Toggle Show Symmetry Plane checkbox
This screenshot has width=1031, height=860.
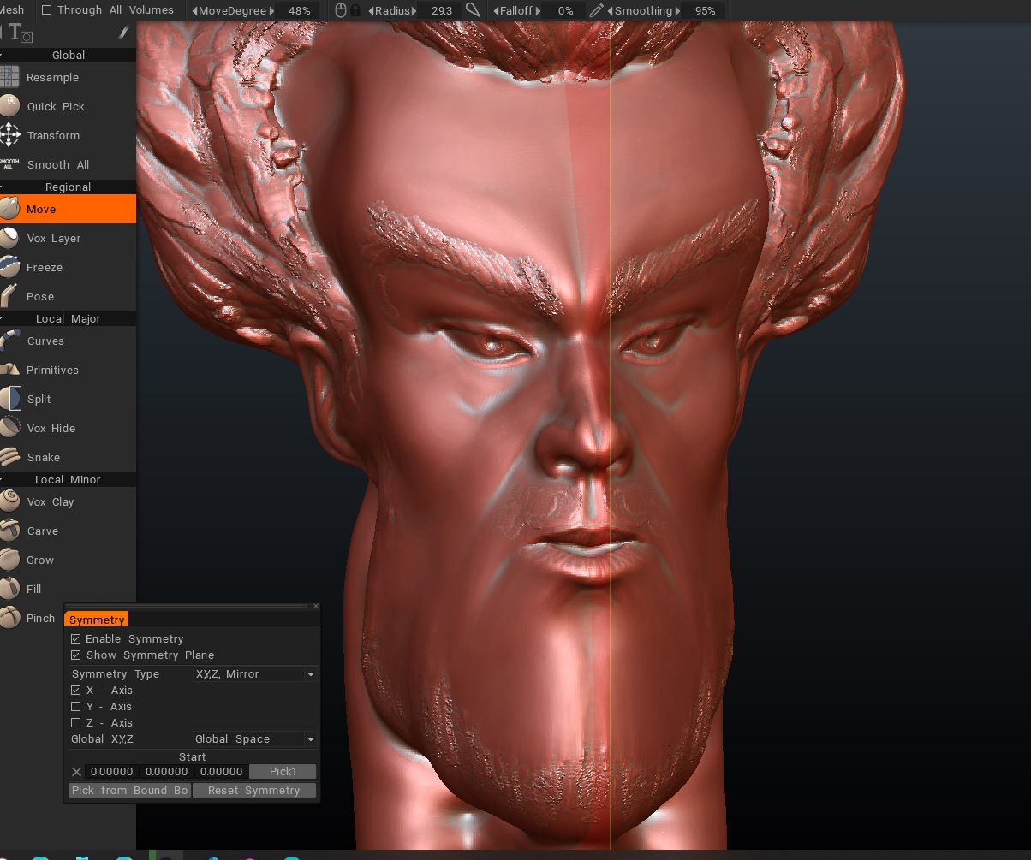tap(76, 655)
